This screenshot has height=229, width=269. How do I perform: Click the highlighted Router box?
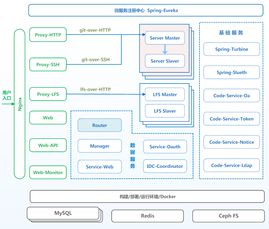(x=100, y=125)
